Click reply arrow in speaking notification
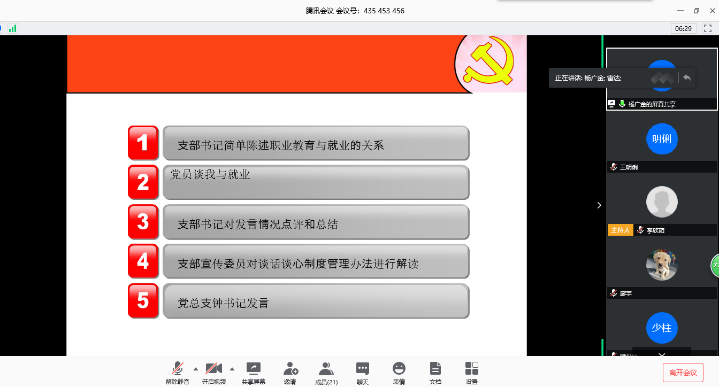This screenshot has height=387, width=719. pyautogui.click(x=687, y=78)
